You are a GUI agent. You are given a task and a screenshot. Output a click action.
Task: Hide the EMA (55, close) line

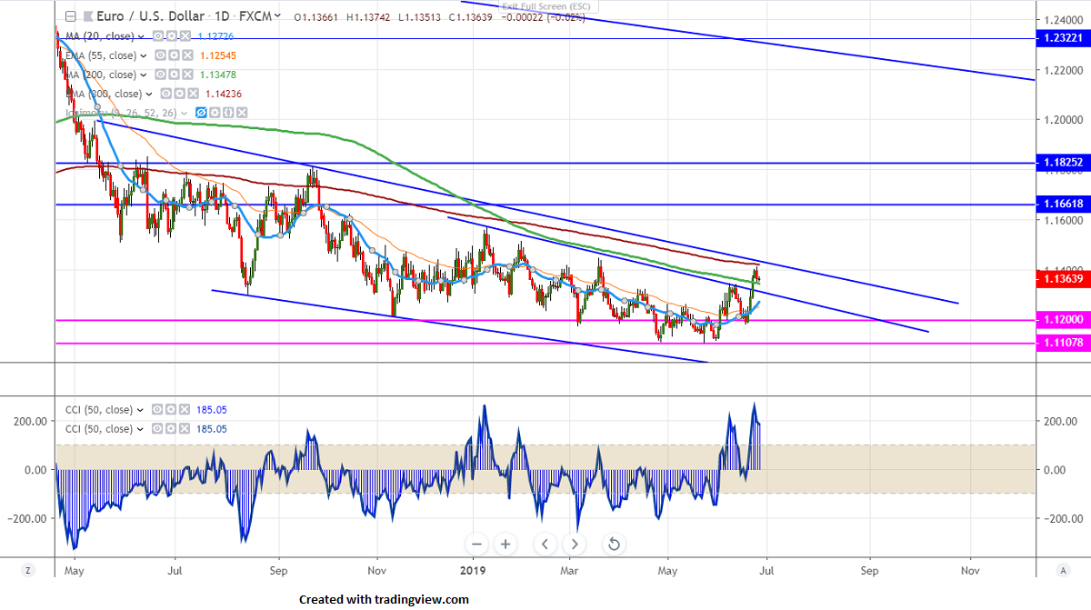(160, 55)
